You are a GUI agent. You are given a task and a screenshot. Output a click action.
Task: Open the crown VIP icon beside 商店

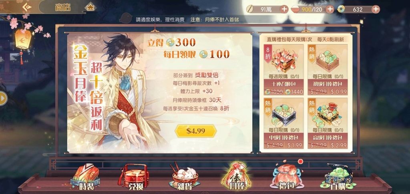90,7
